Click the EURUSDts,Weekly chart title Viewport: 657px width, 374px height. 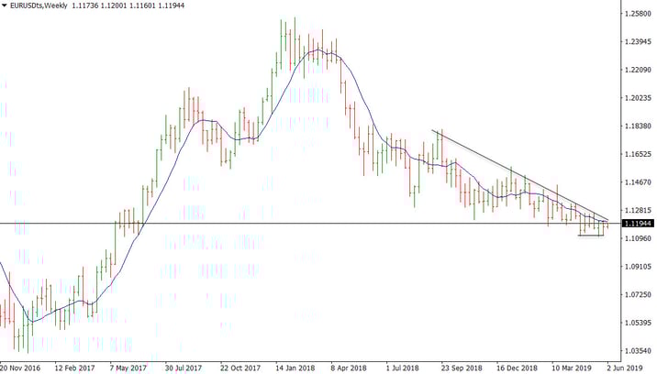click(x=39, y=5)
